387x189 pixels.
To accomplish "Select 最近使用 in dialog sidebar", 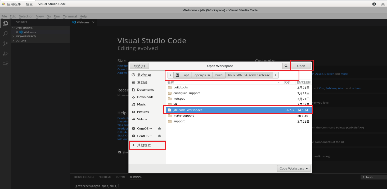I will tap(147, 75).
